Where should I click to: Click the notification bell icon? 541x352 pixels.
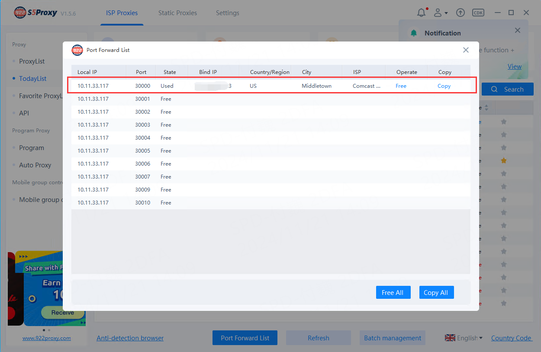[421, 13]
